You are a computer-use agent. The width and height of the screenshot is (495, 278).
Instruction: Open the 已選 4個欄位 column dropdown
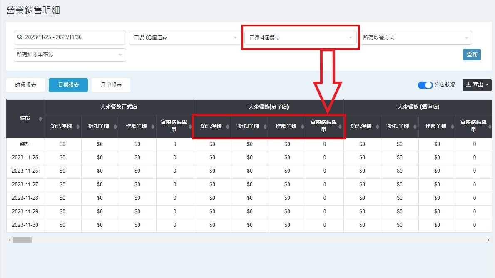click(300, 37)
